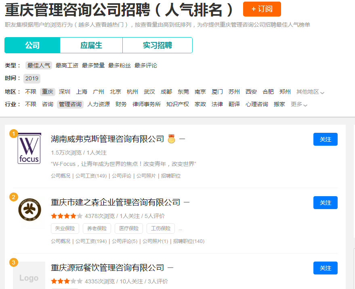Click the star rating of 重庆源冠餐饮

[x=67, y=281]
